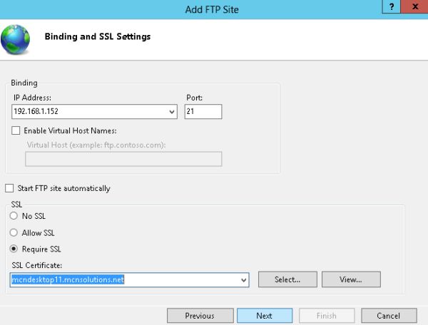Enable Virtual Host Names checkbox

(16, 130)
